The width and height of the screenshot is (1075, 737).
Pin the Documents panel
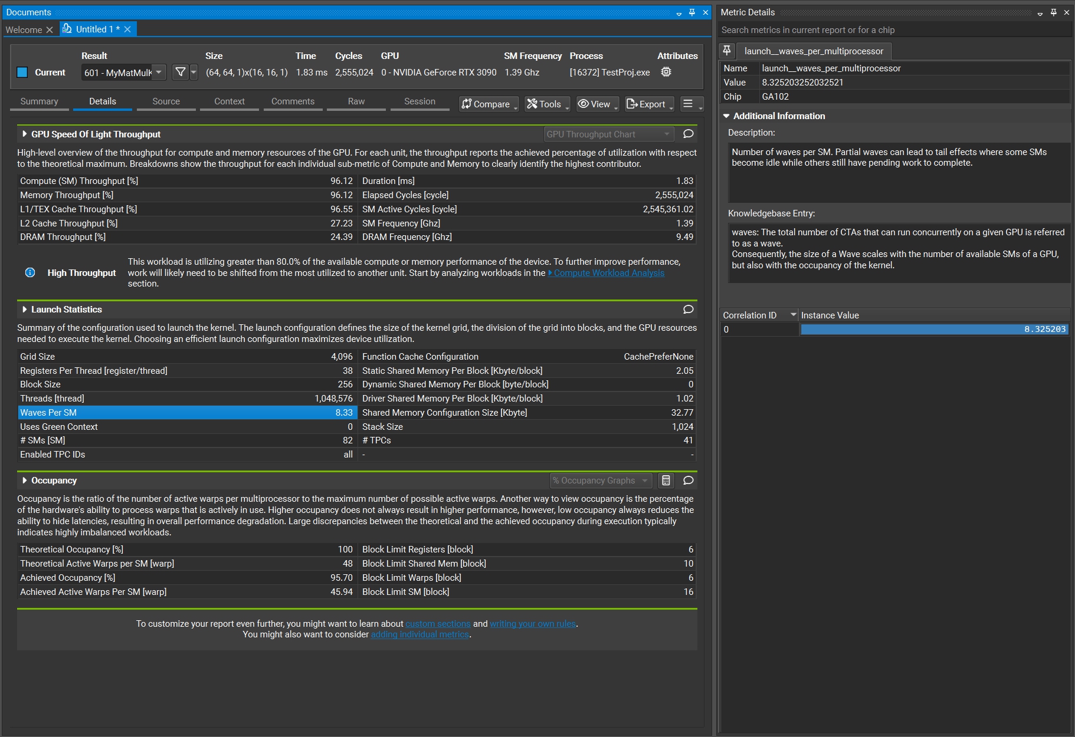[692, 12]
